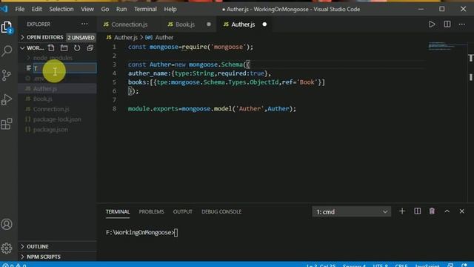Switch to Connection.js editor tab
474x267 pixels.
129,24
